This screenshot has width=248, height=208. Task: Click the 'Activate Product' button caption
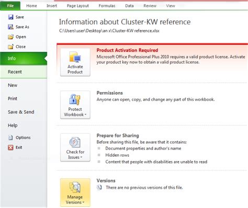point(75,69)
